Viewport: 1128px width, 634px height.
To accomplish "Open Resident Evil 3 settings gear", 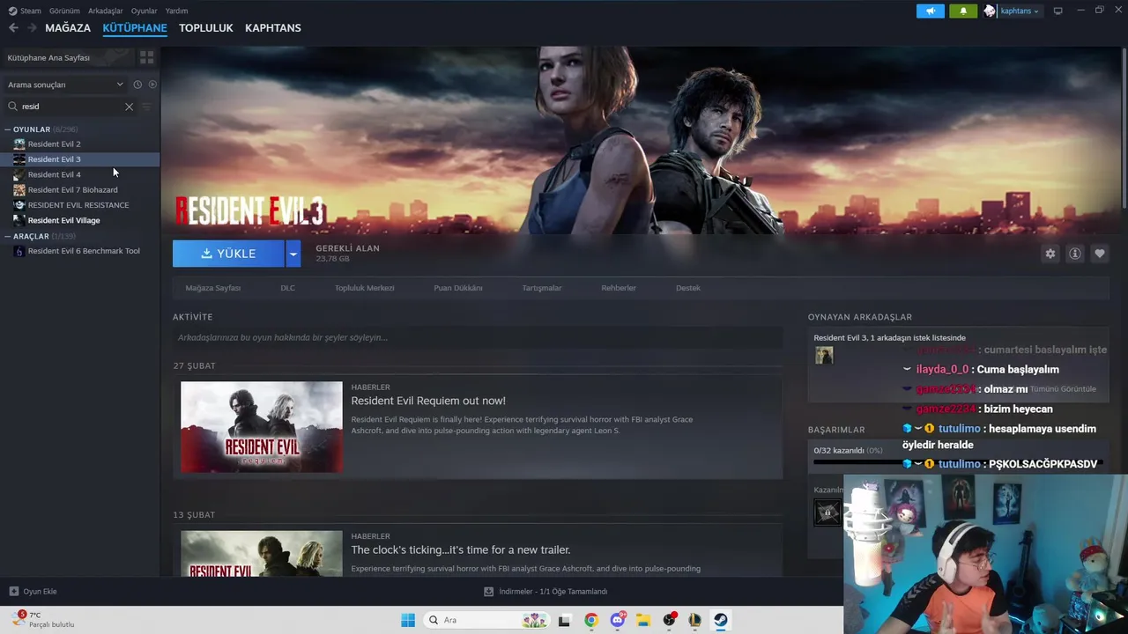I will [x=1050, y=254].
